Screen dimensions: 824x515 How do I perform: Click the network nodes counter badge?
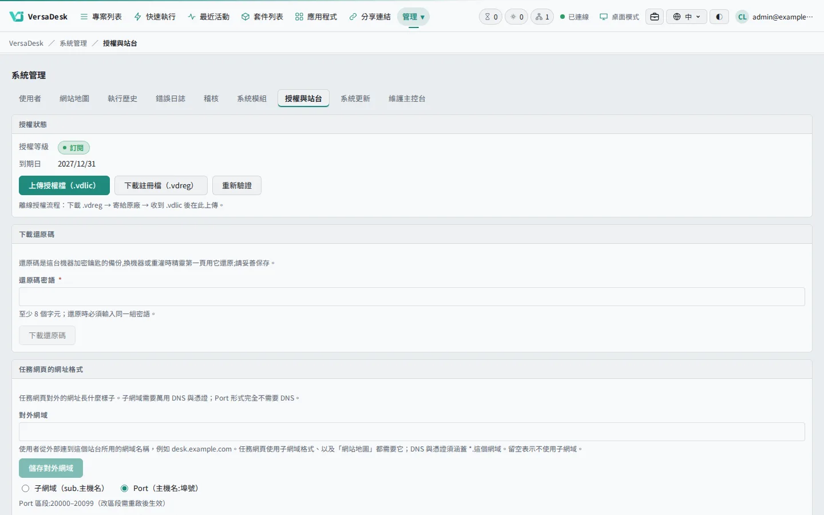542,17
